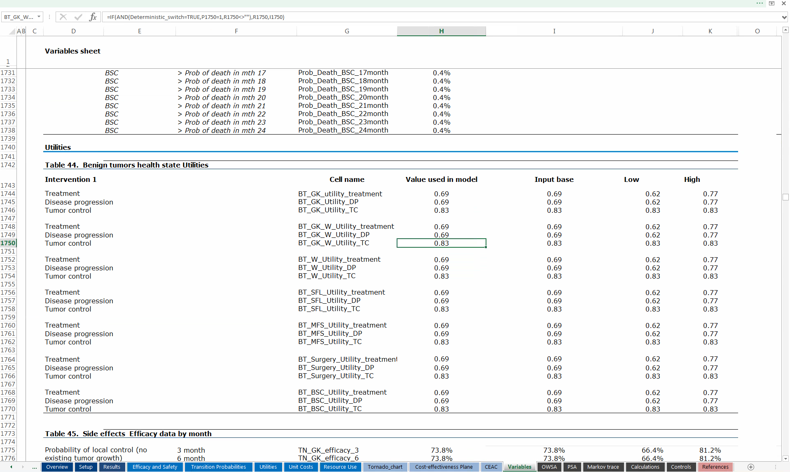Click the Insert Function fx icon
The image size is (790, 472).
[x=93, y=17]
